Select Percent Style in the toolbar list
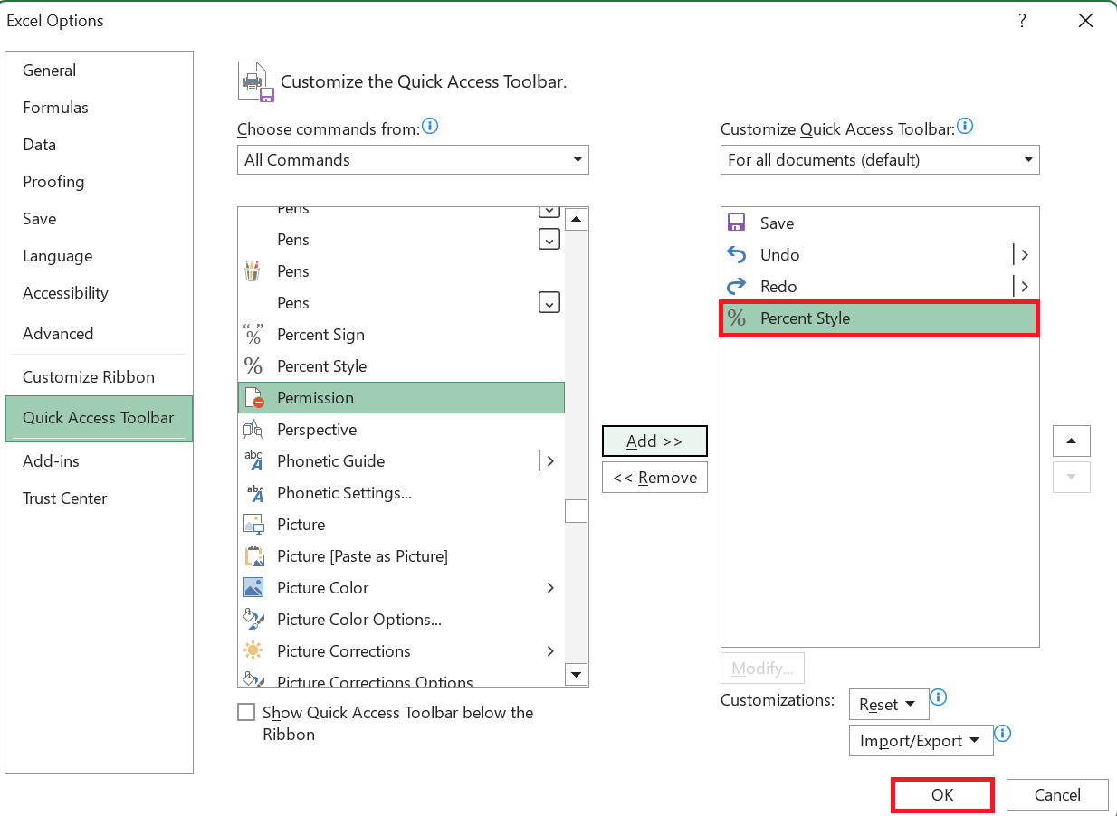Viewport: 1117px width, 816px height. 880,318
